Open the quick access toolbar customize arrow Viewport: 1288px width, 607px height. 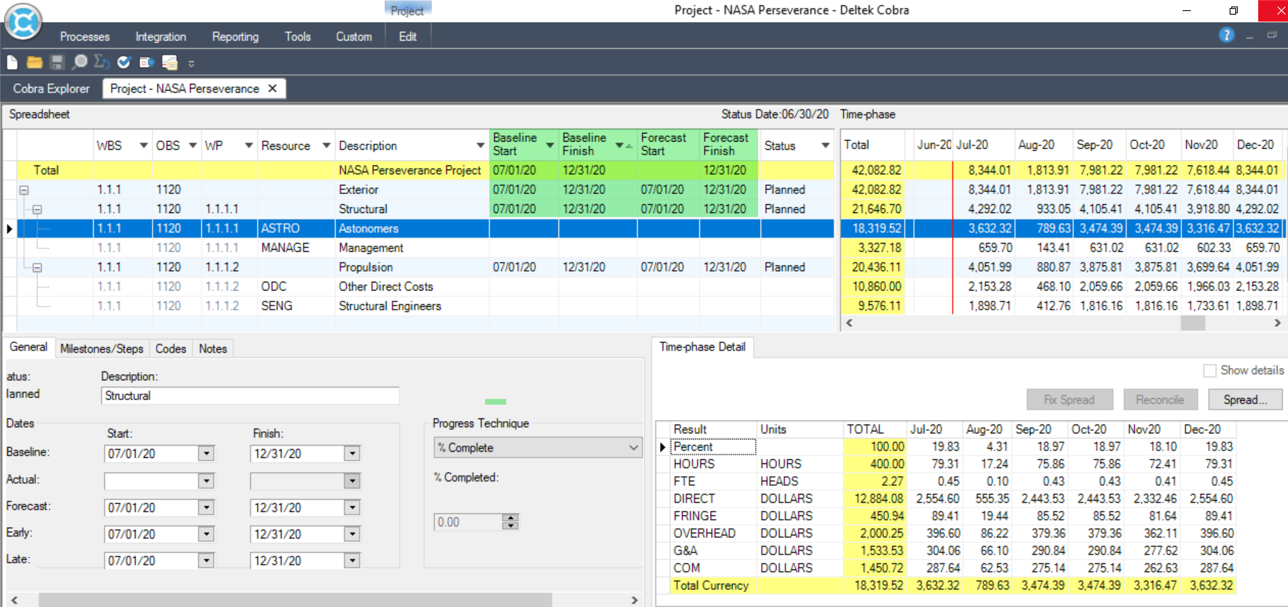click(x=191, y=64)
